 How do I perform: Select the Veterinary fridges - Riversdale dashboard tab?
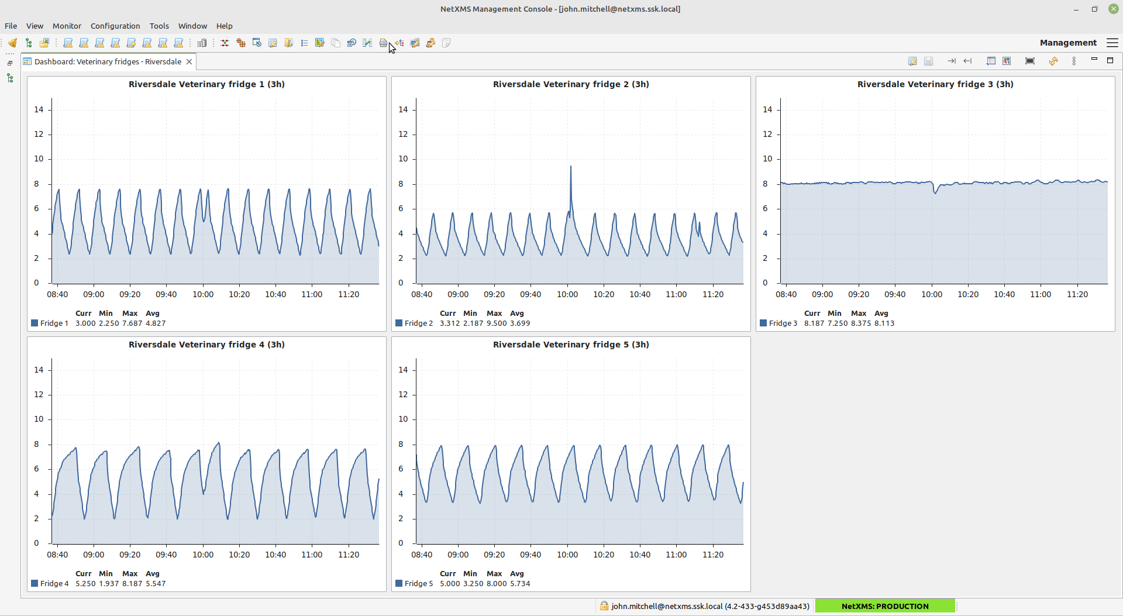click(x=108, y=61)
